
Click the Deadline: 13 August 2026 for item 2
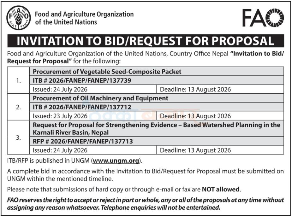tap(220, 116)
